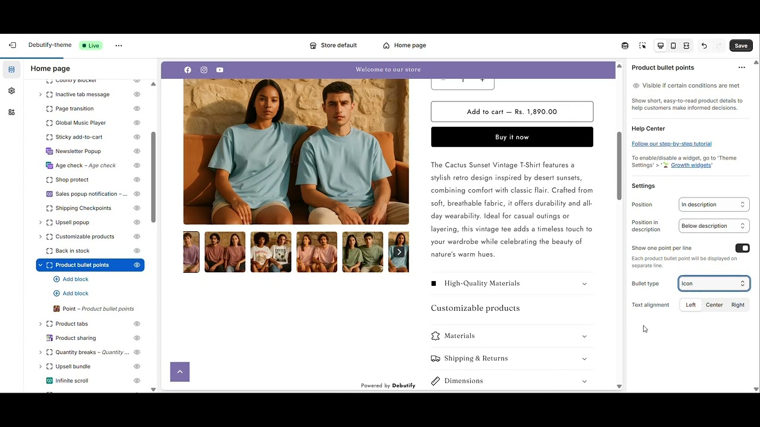Expand the Shipping & Returns accordion
The width and height of the screenshot is (760, 427).
[x=512, y=358]
